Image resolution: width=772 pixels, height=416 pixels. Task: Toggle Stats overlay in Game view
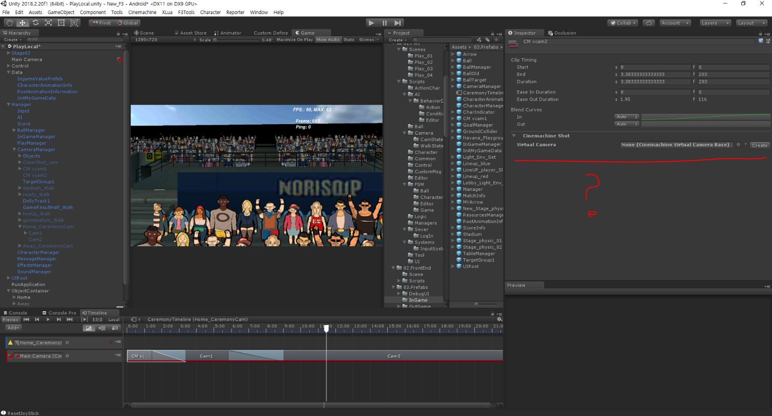(349, 40)
